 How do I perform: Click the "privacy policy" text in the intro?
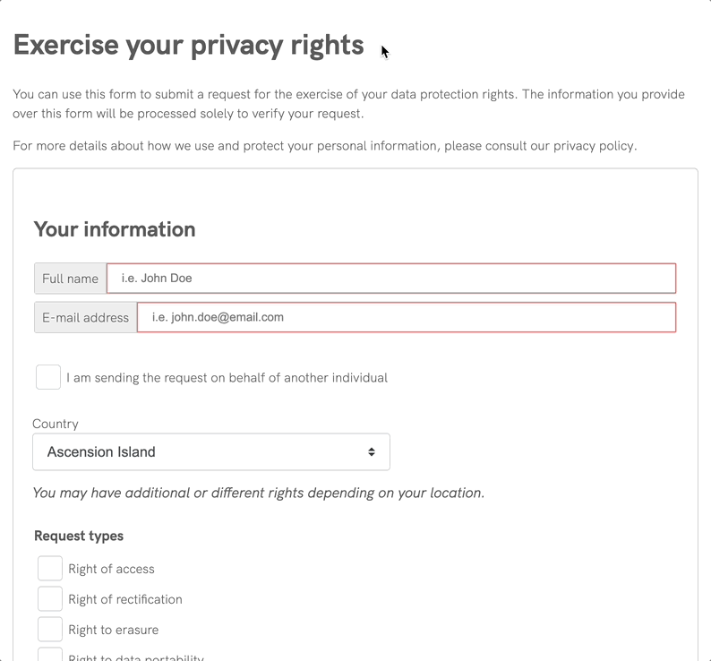(x=595, y=146)
